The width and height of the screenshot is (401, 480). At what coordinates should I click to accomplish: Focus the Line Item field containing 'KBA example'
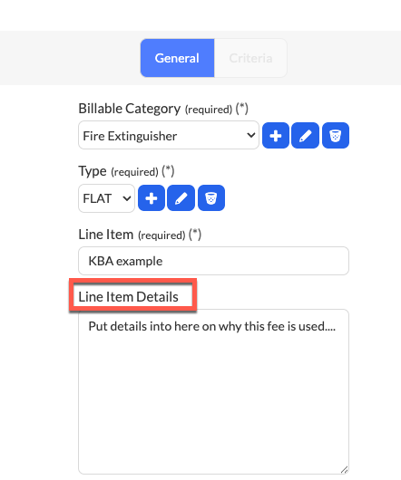pos(214,261)
